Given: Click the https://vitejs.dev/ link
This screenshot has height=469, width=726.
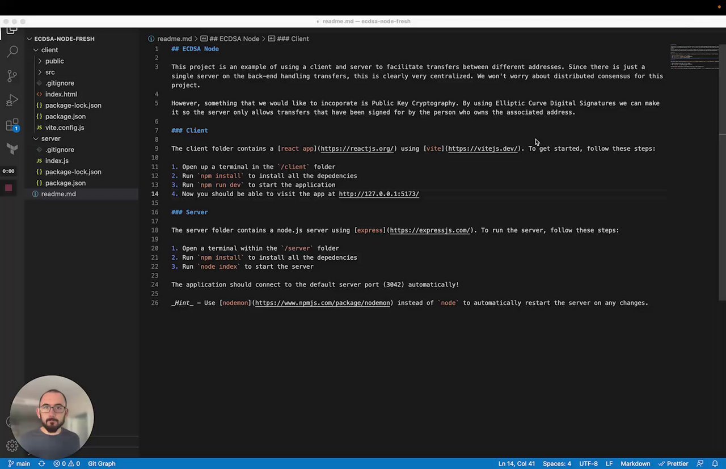Looking at the screenshot, I should click(483, 149).
